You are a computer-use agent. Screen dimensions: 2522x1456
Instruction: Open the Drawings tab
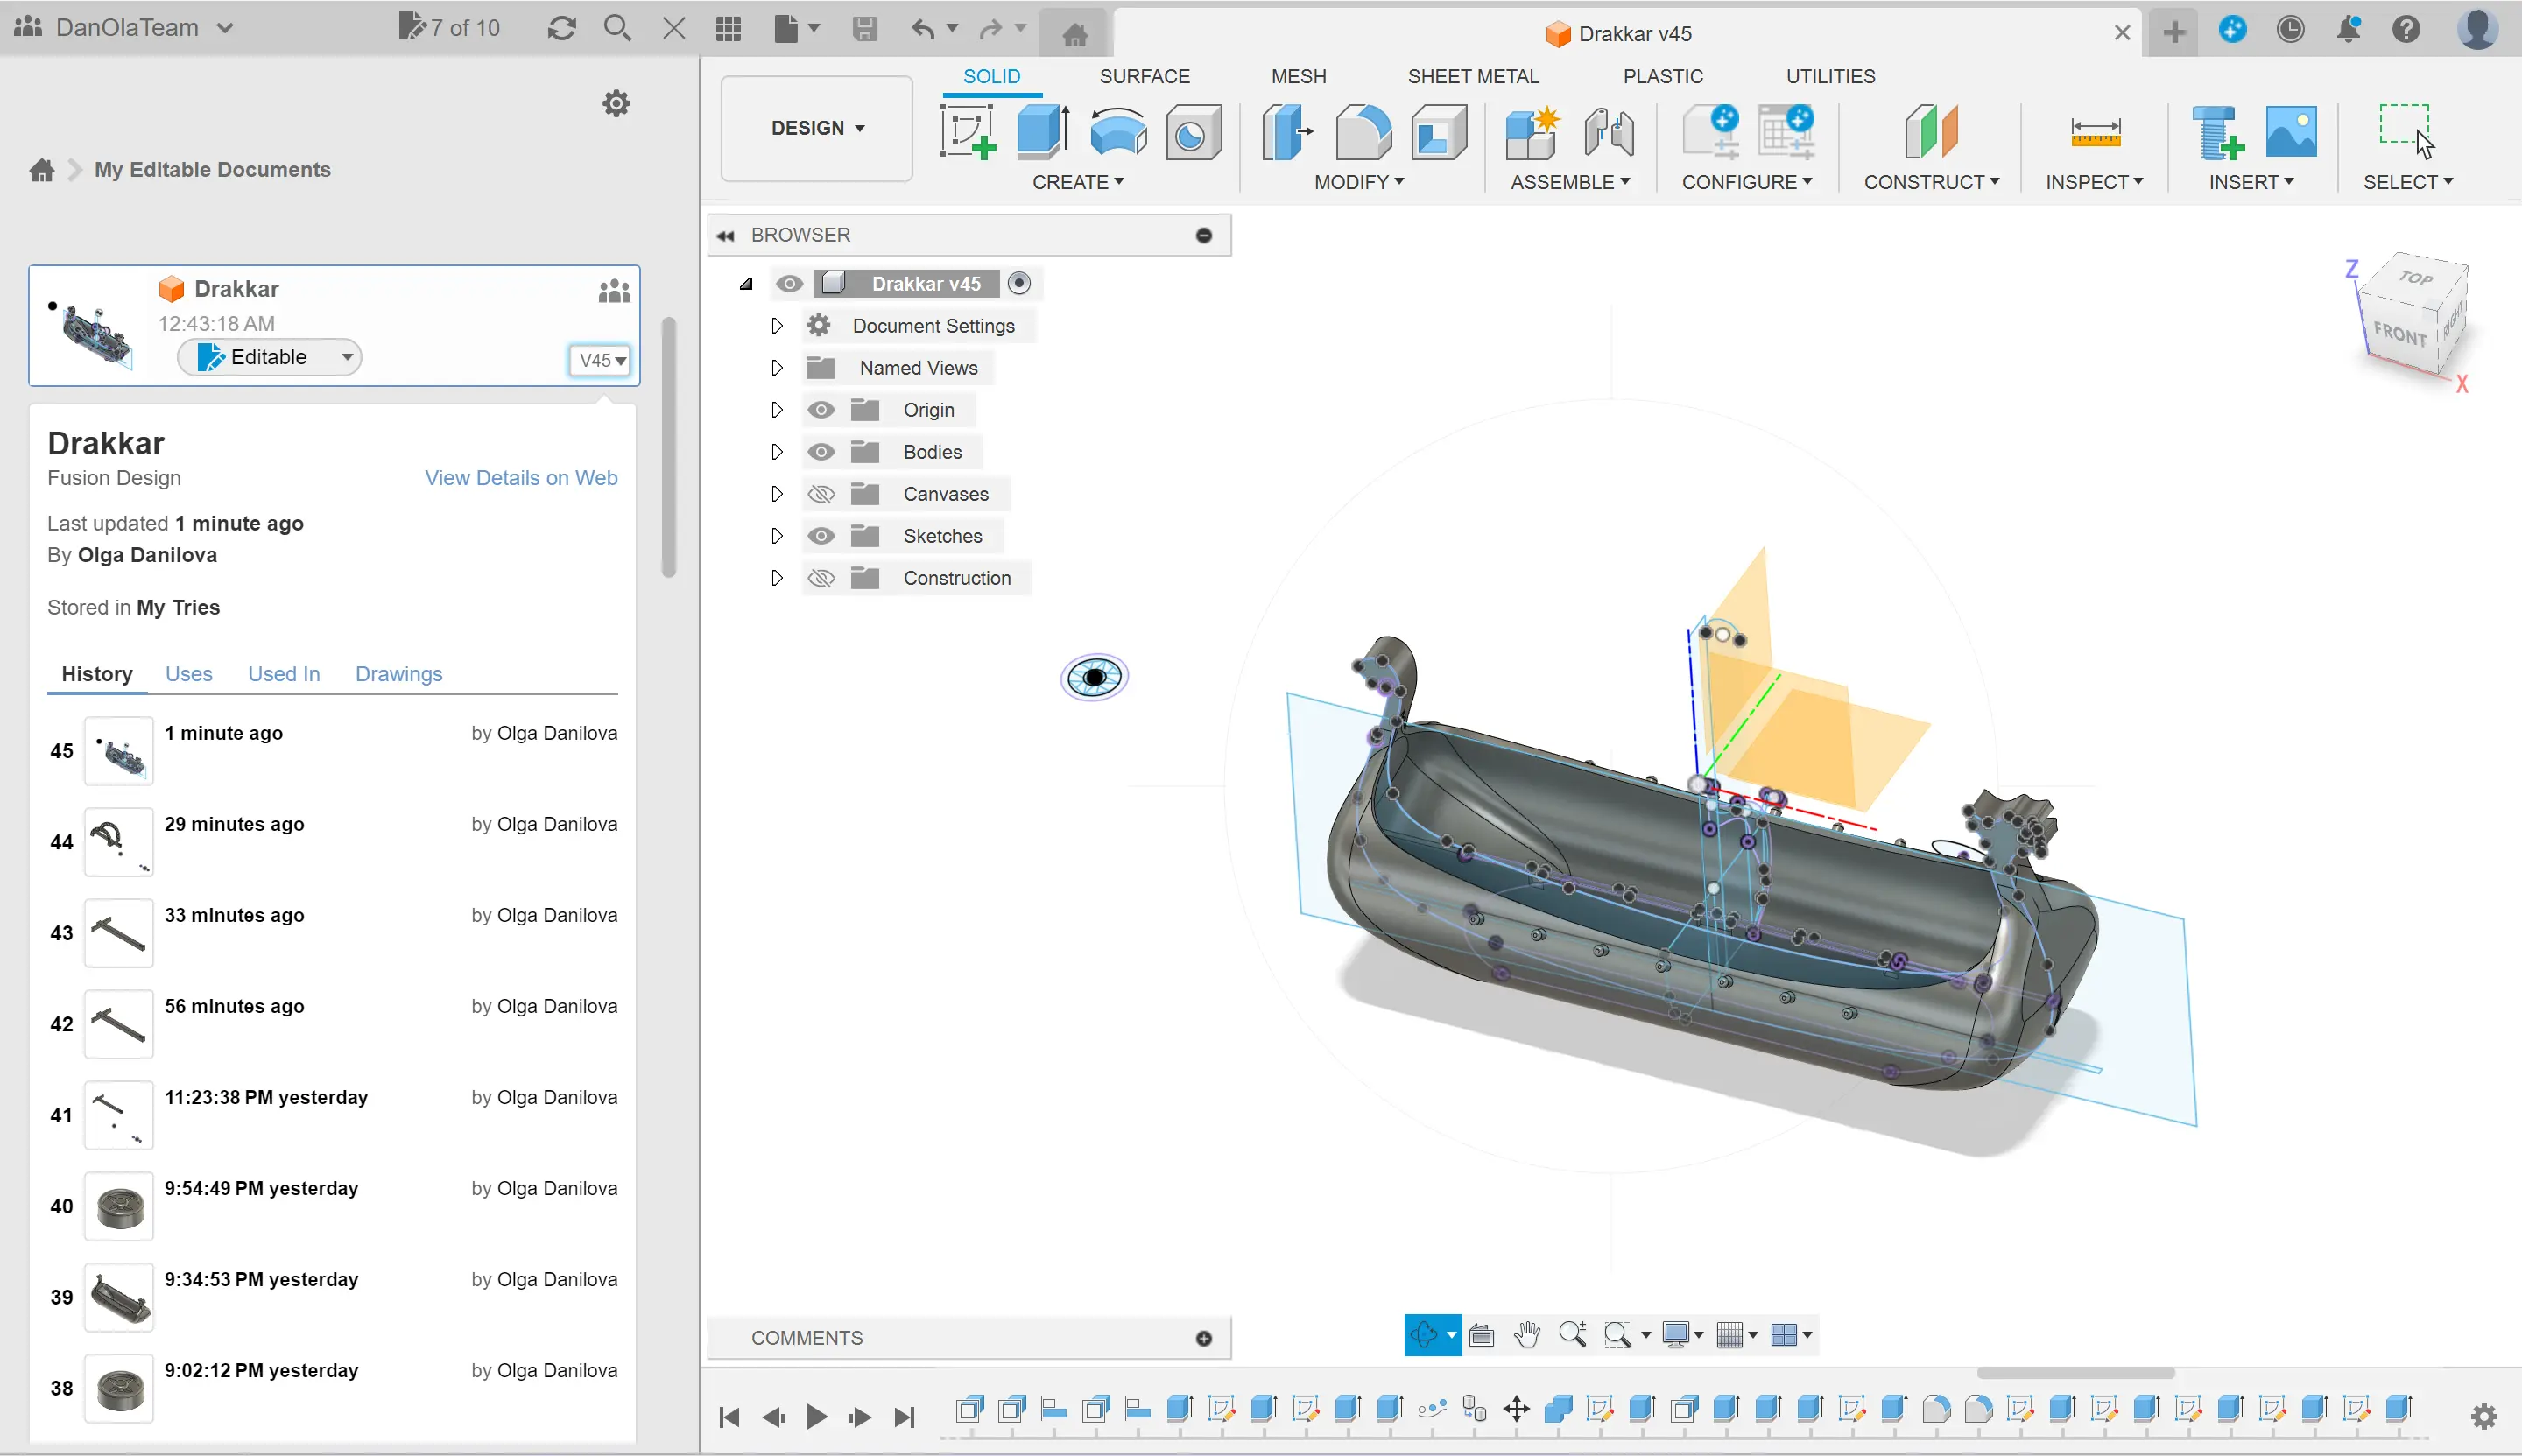[398, 674]
